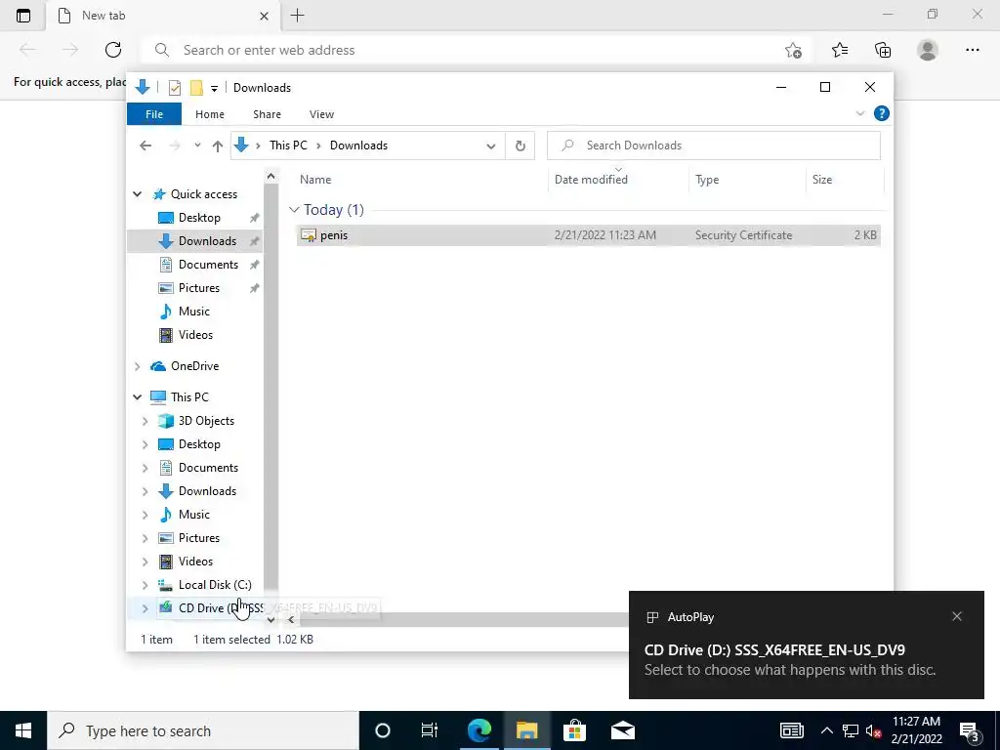
Task: Open the View ribbon tab
Action: point(321,114)
